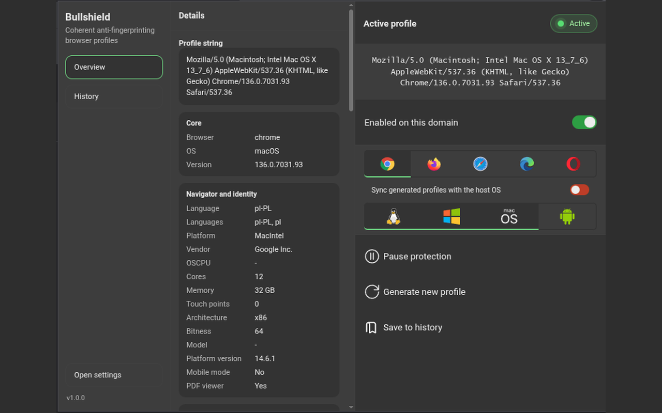Click the pause icon beside Pause protection

(x=372, y=256)
